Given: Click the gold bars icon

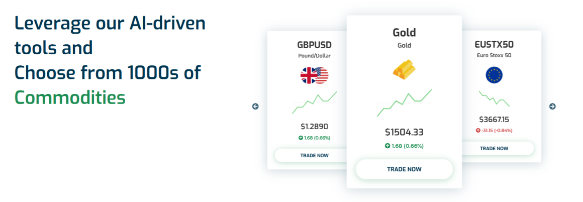Looking at the screenshot, I should pyautogui.click(x=404, y=70).
